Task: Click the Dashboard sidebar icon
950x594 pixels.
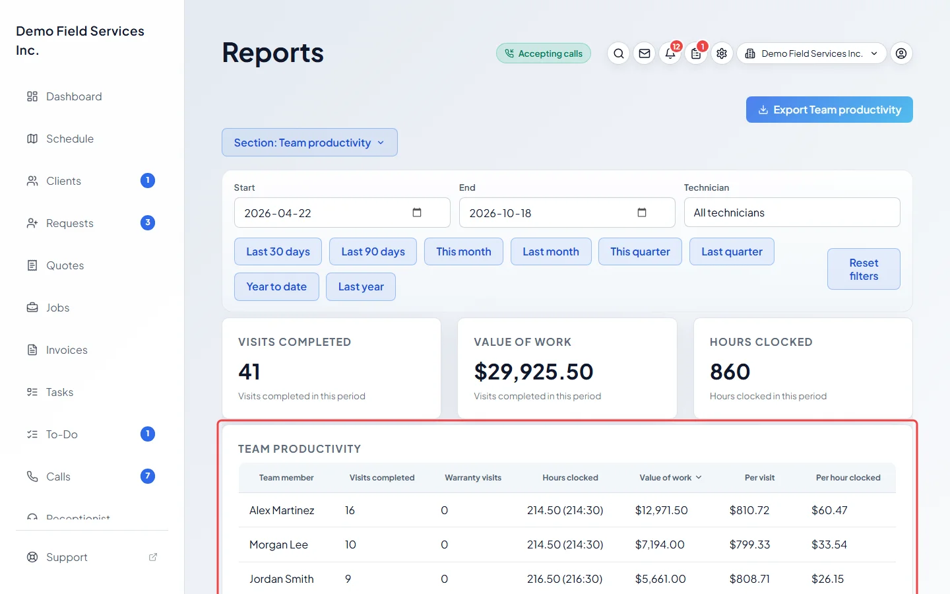Action: [32, 96]
